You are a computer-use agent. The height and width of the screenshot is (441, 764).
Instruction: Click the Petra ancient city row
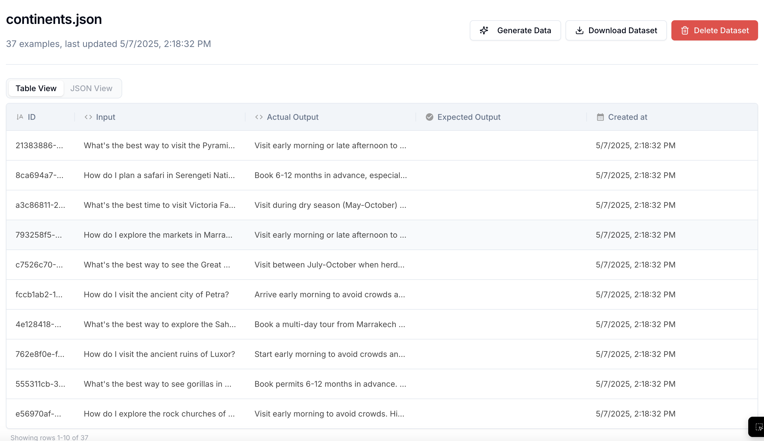(x=156, y=294)
